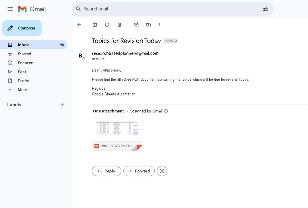Open the Inbox folder
This screenshot has width=308, height=208.
coord(34,45)
